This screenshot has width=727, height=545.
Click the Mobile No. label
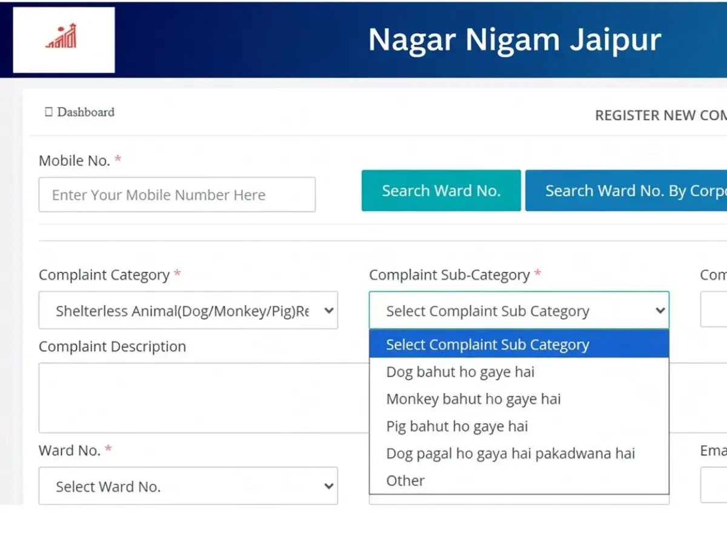(x=80, y=160)
